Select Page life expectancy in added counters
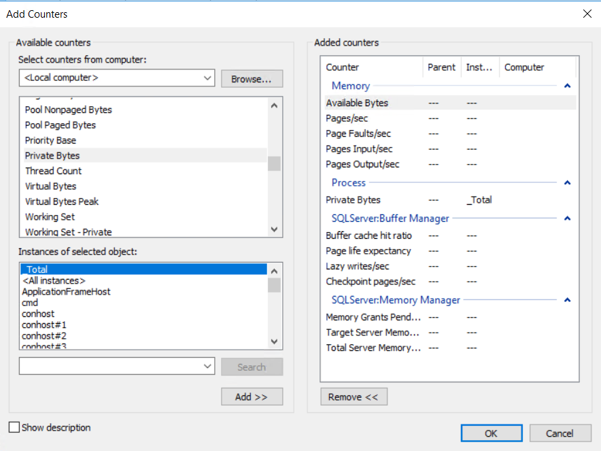 (368, 250)
